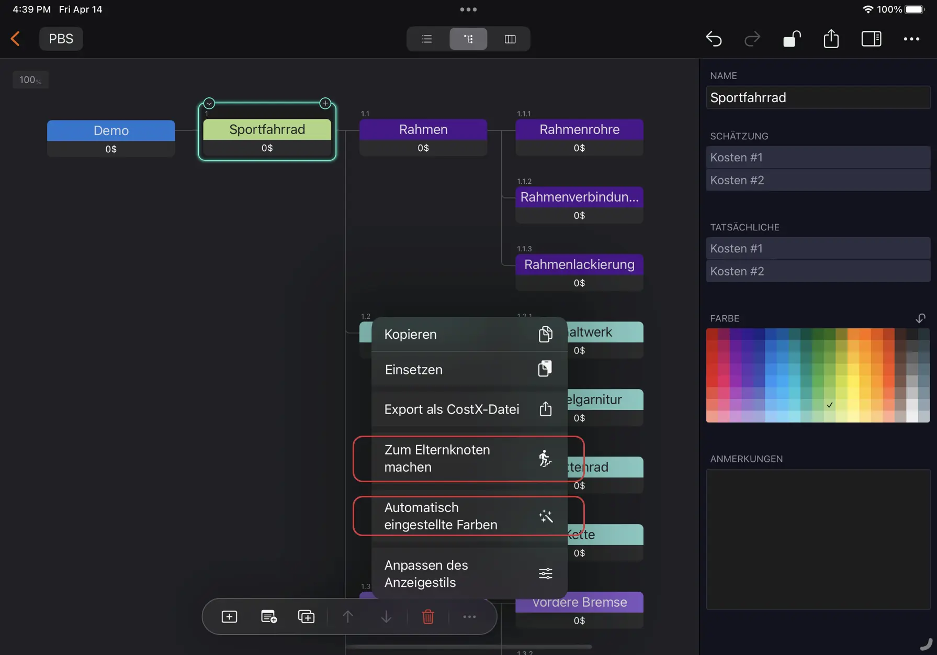Pick the checked green color swatch
Image resolution: width=937 pixels, height=655 pixels.
(829, 405)
